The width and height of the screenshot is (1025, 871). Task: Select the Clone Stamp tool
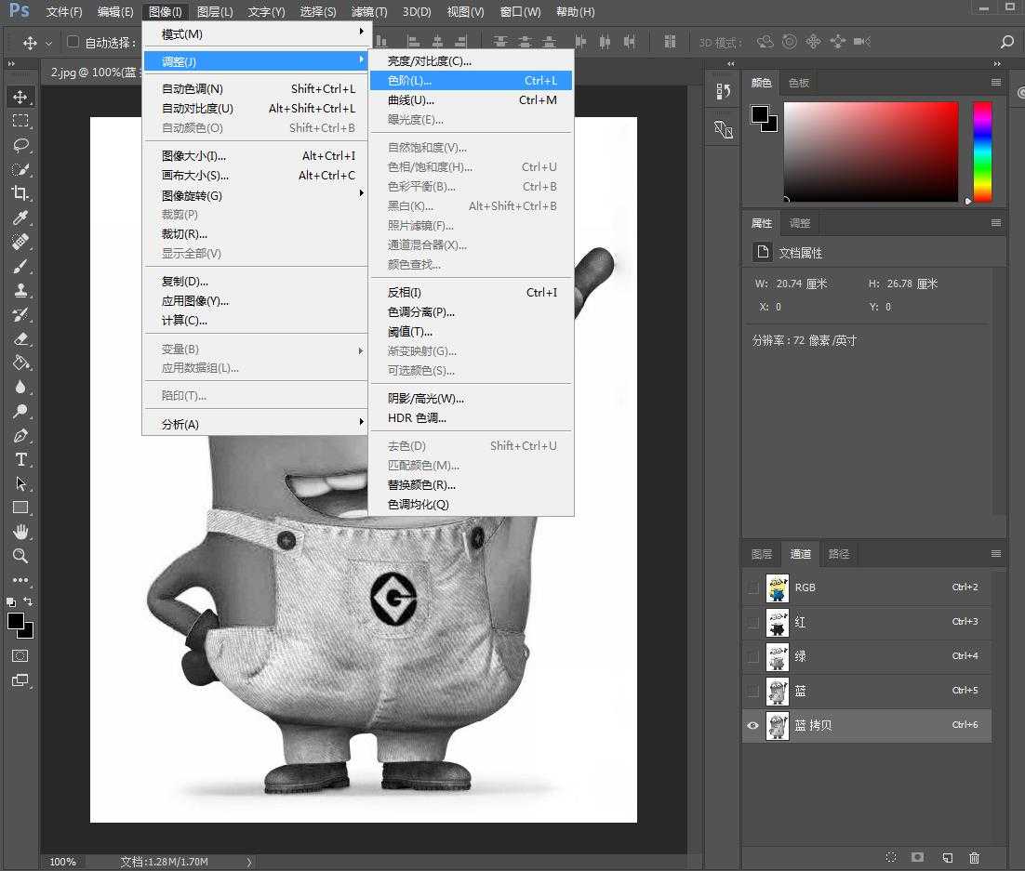[20, 290]
